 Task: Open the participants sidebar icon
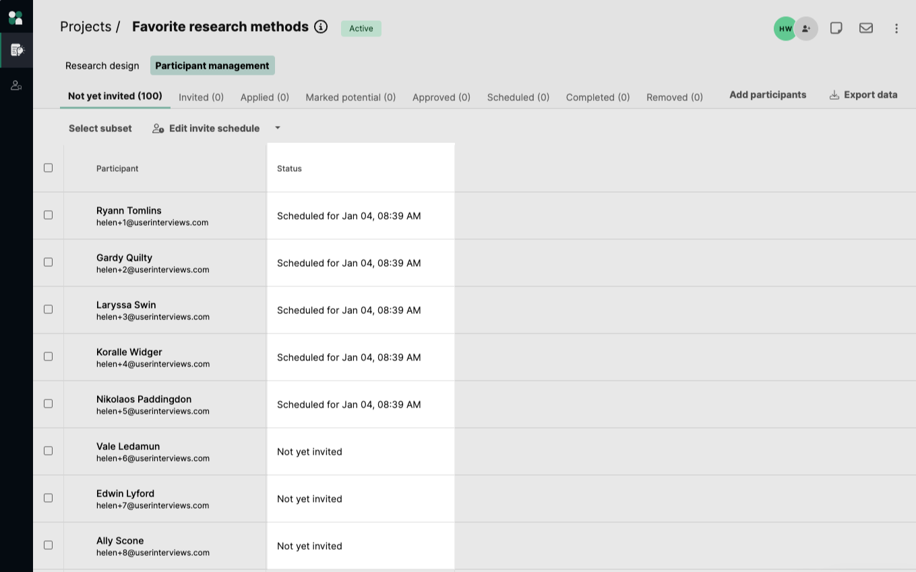pyautogui.click(x=16, y=85)
